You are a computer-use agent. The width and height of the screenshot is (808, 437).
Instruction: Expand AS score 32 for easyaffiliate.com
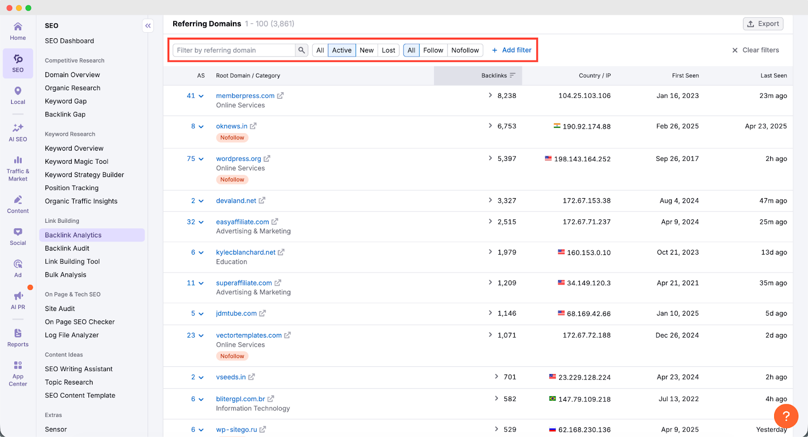195,222
